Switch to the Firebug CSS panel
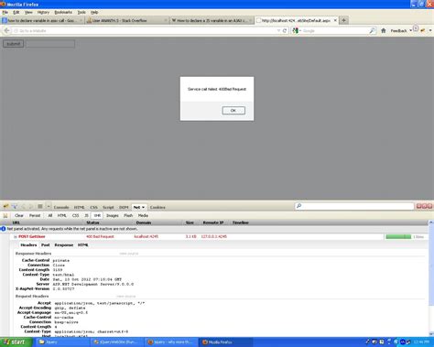The image size is (434, 347). (x=93, y=207)
